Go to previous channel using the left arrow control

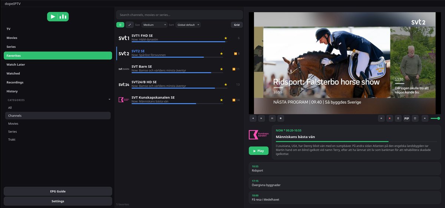click(253, 118)
